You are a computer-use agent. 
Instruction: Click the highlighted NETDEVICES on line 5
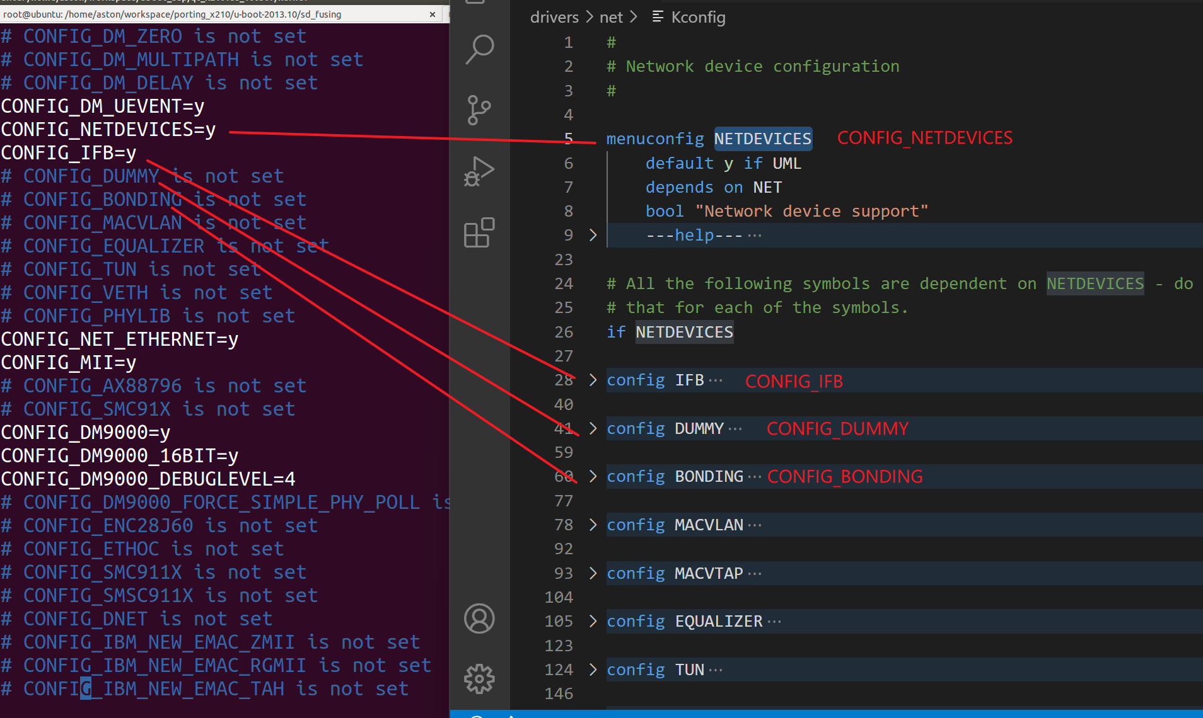point(763,139)
